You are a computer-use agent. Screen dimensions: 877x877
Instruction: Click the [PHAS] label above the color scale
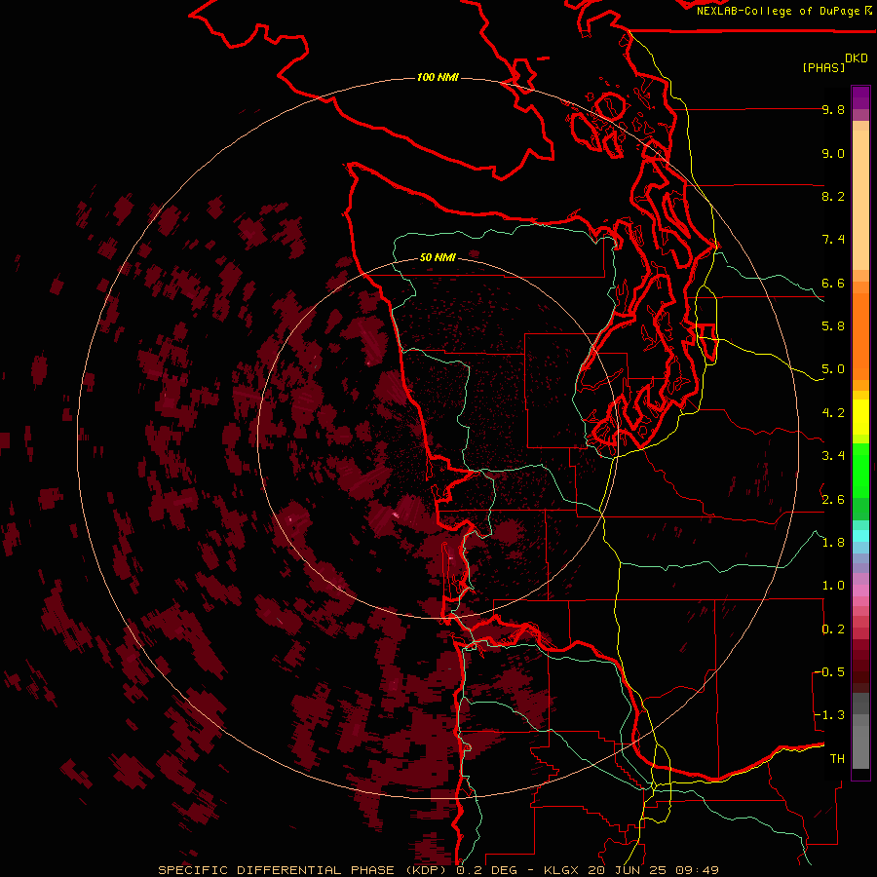point(823,67)
